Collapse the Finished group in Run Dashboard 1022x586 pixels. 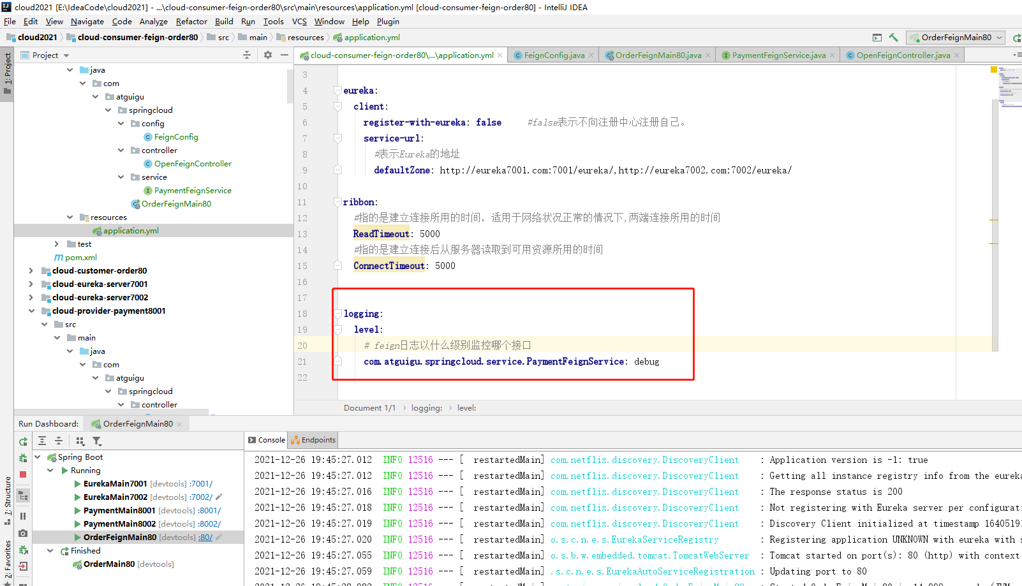coord(50,551)
